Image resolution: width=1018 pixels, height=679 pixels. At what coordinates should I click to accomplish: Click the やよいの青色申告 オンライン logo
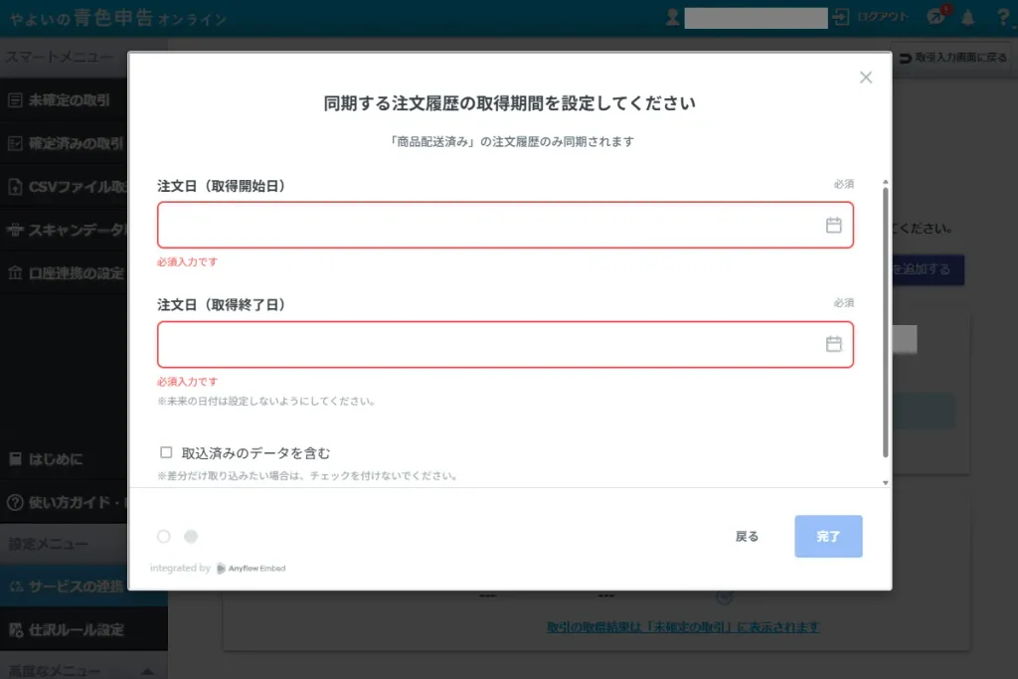coord(118,18)
